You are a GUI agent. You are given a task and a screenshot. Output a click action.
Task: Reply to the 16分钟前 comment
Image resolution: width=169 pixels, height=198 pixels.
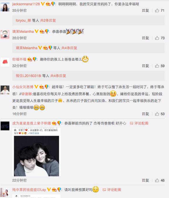click(x=146, y=114)
